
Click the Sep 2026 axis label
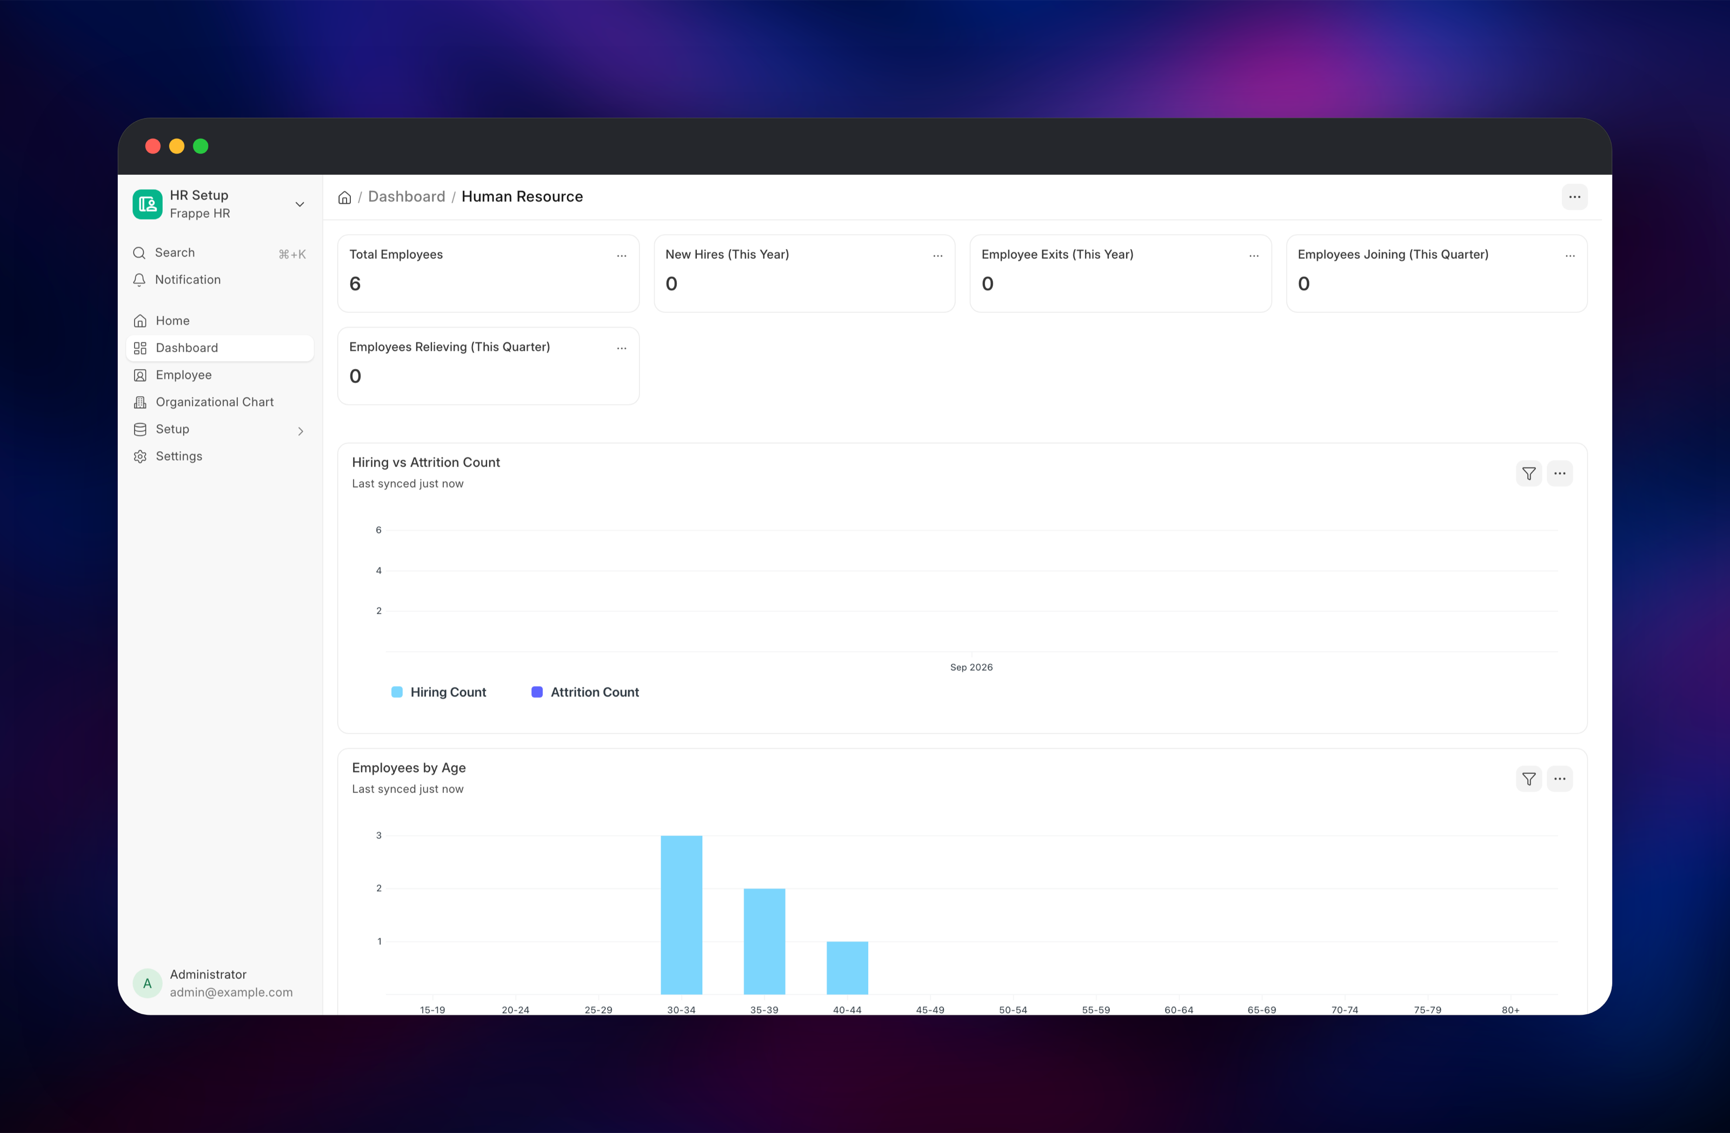(971, 667)
